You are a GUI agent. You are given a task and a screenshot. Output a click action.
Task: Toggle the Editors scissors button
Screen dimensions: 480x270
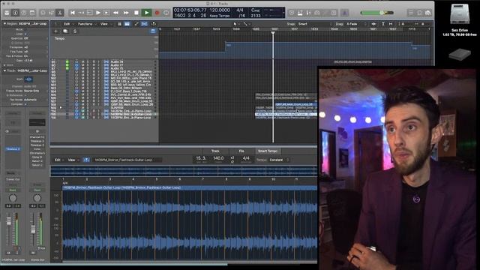60,13
